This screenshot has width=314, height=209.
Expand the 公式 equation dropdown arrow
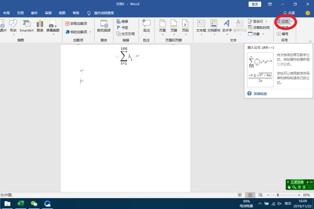click(291, 21)
